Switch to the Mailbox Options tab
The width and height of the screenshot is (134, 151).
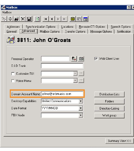click(x=50, y=32)
